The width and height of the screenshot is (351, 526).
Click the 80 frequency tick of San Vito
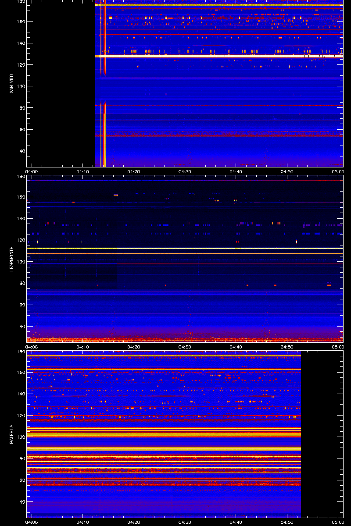(x=22, y=108)
